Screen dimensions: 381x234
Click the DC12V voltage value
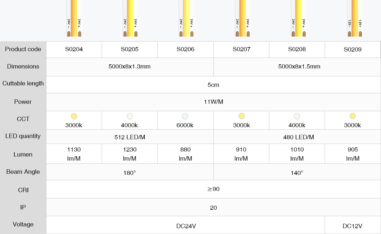(352, 226)
